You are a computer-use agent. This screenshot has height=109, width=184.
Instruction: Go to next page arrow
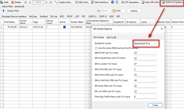click(47, 2)
